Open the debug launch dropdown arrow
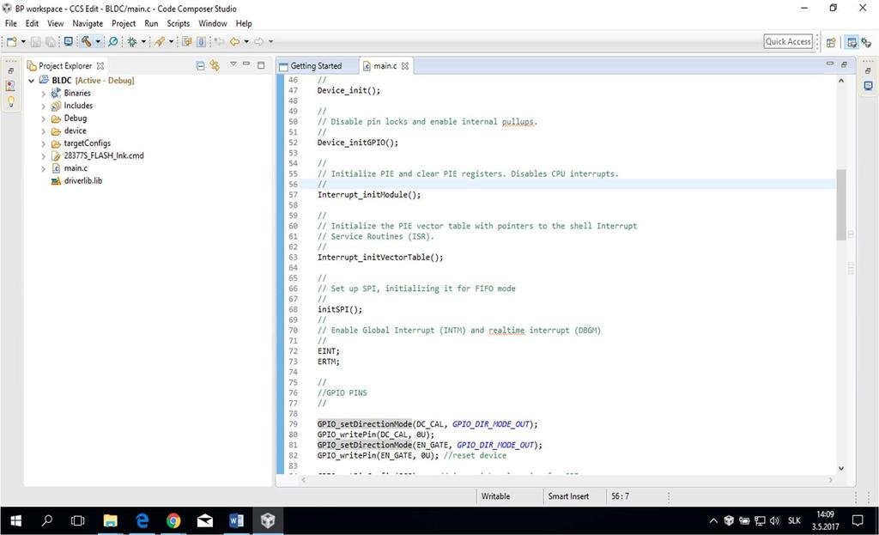The height and width of the screenshot is (535, 879). pos(143,41)
